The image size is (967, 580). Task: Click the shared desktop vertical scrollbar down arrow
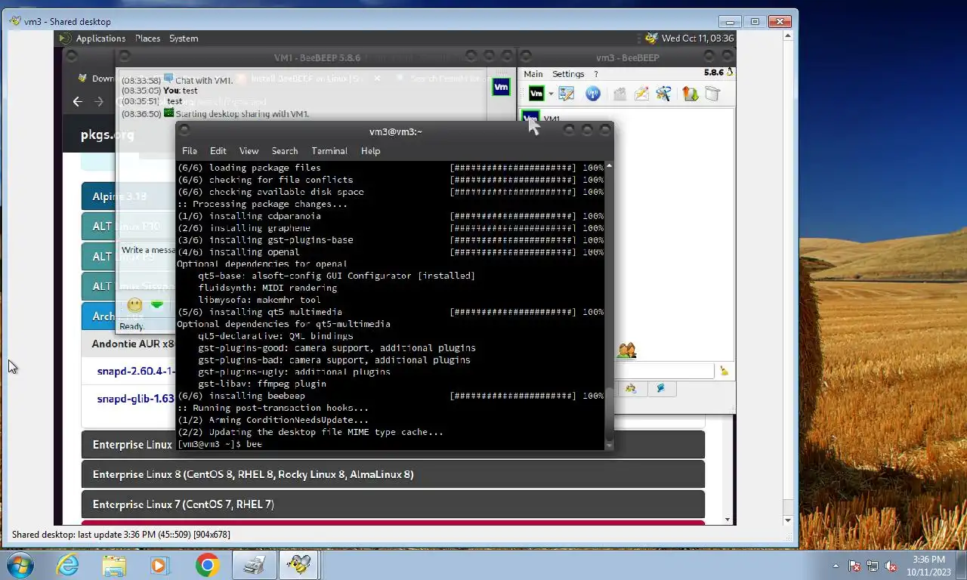point(788,520)
